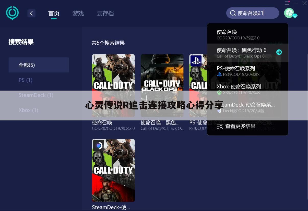This screenshot has width=308, height=211.
Task: Click Steam Deck icon next to Deck版COD19/20/战区
Action: pyautogui.click(x=219, y=111)
